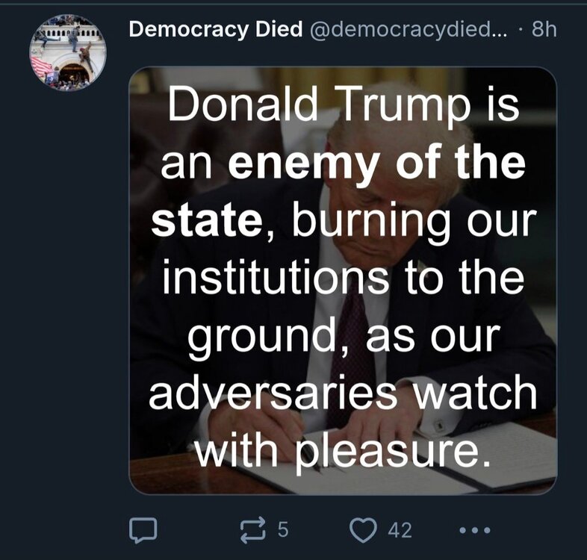The width and height of the screenshot is (587, 560).
Task: Click the "adversaries watch" text line
Action: [343, 393]
